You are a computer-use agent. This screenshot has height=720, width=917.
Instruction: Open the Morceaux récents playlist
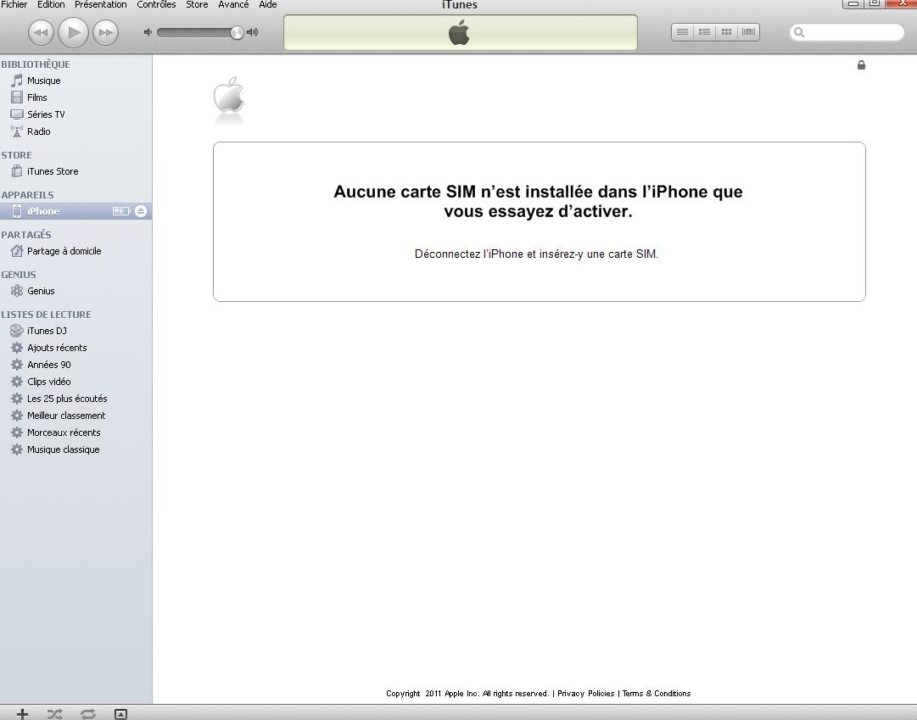[x=76, y=433]
